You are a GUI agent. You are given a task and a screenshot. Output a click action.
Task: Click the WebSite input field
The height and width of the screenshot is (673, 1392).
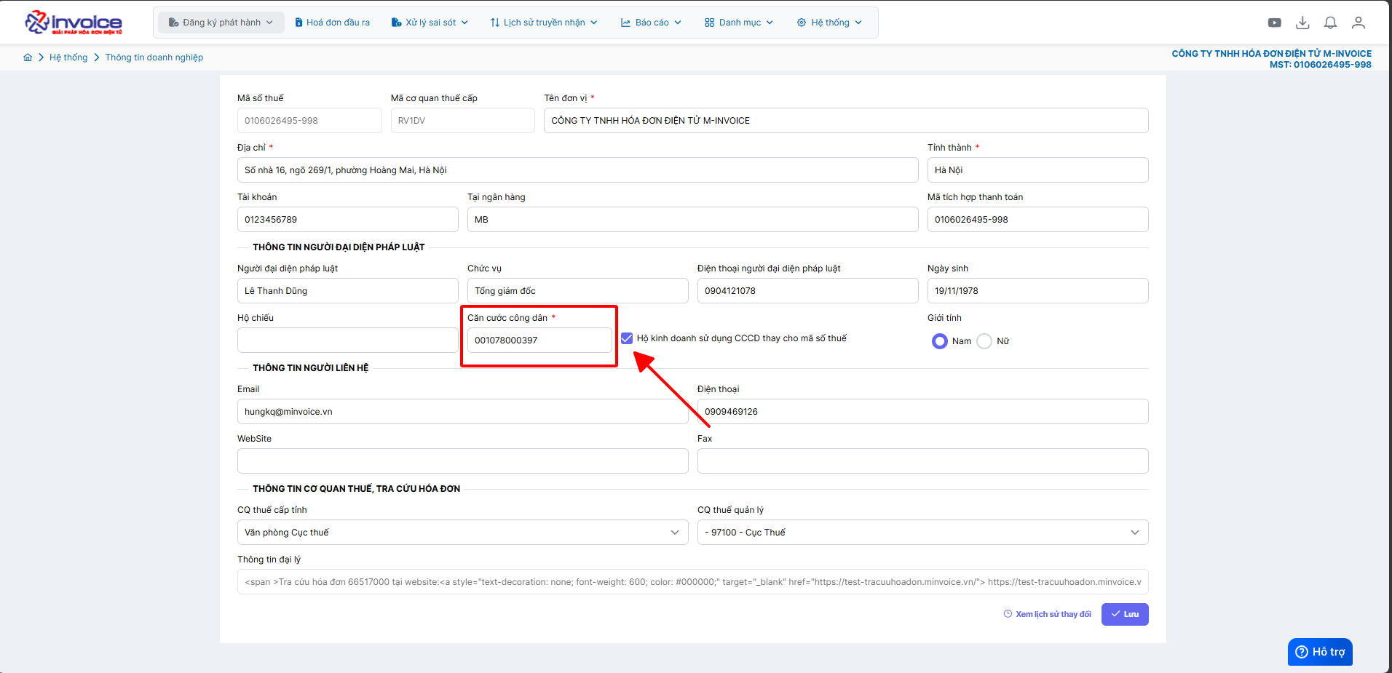pos(463,461)
